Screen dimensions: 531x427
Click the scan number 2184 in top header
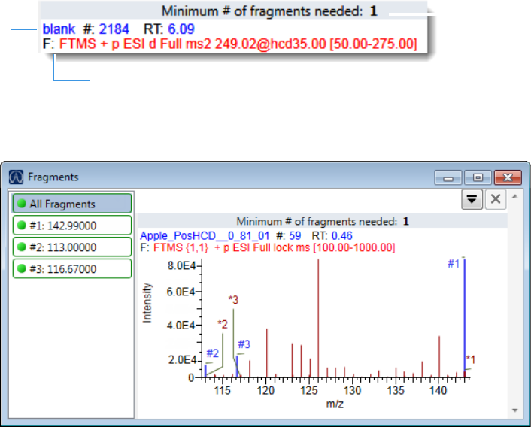click(x=114, y=29)
